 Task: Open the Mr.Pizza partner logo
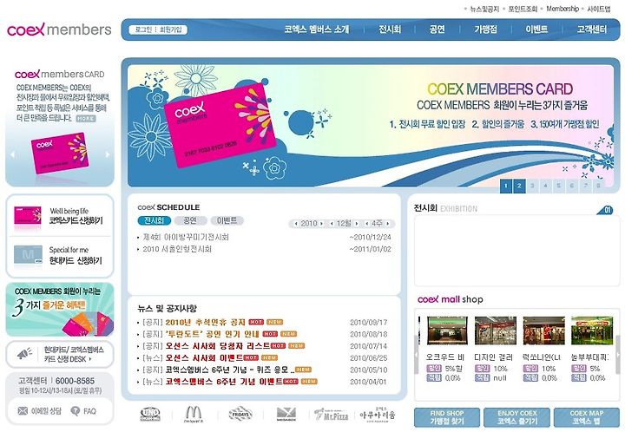332,415
